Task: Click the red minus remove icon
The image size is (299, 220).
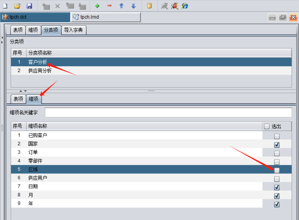Action: (x=109, y=6)
